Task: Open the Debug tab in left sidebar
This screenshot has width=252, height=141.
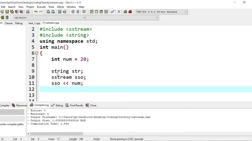Action: (19, 23)
